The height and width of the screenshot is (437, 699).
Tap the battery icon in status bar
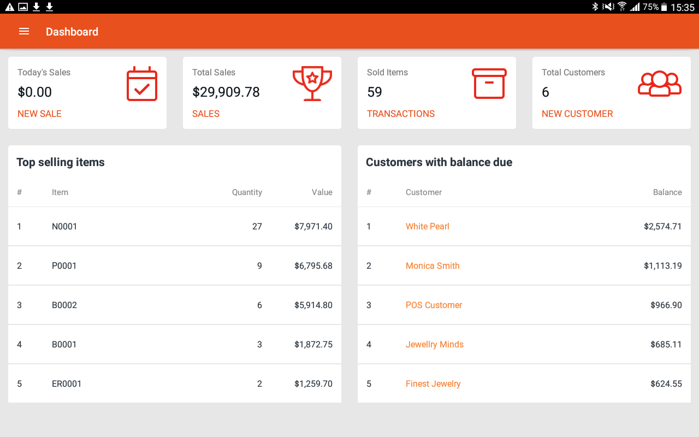click(664, 7)
